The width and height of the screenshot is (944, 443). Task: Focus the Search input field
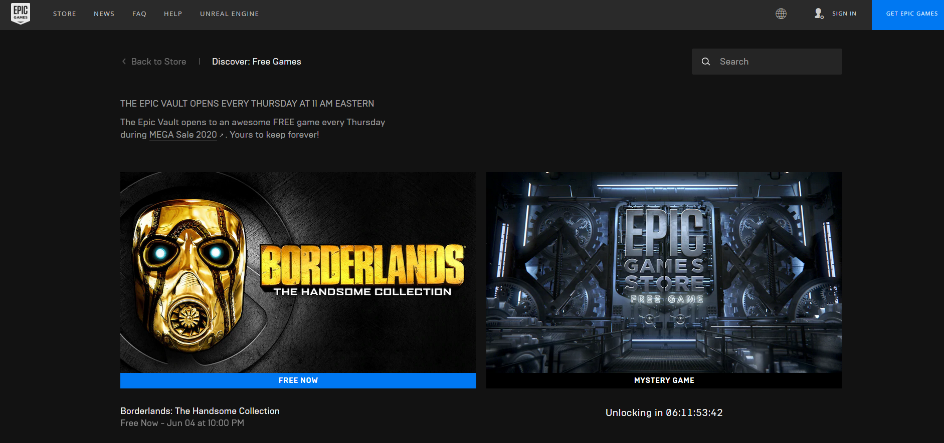pos(777,62)
